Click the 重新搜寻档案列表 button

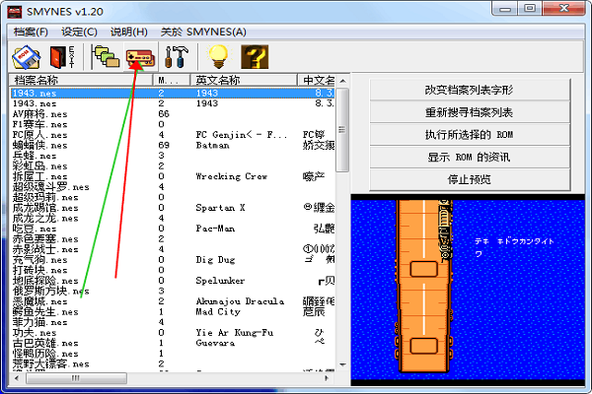pos(470,112)
